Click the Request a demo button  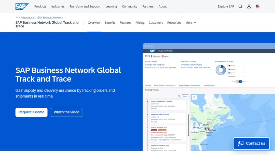point(31,112)
